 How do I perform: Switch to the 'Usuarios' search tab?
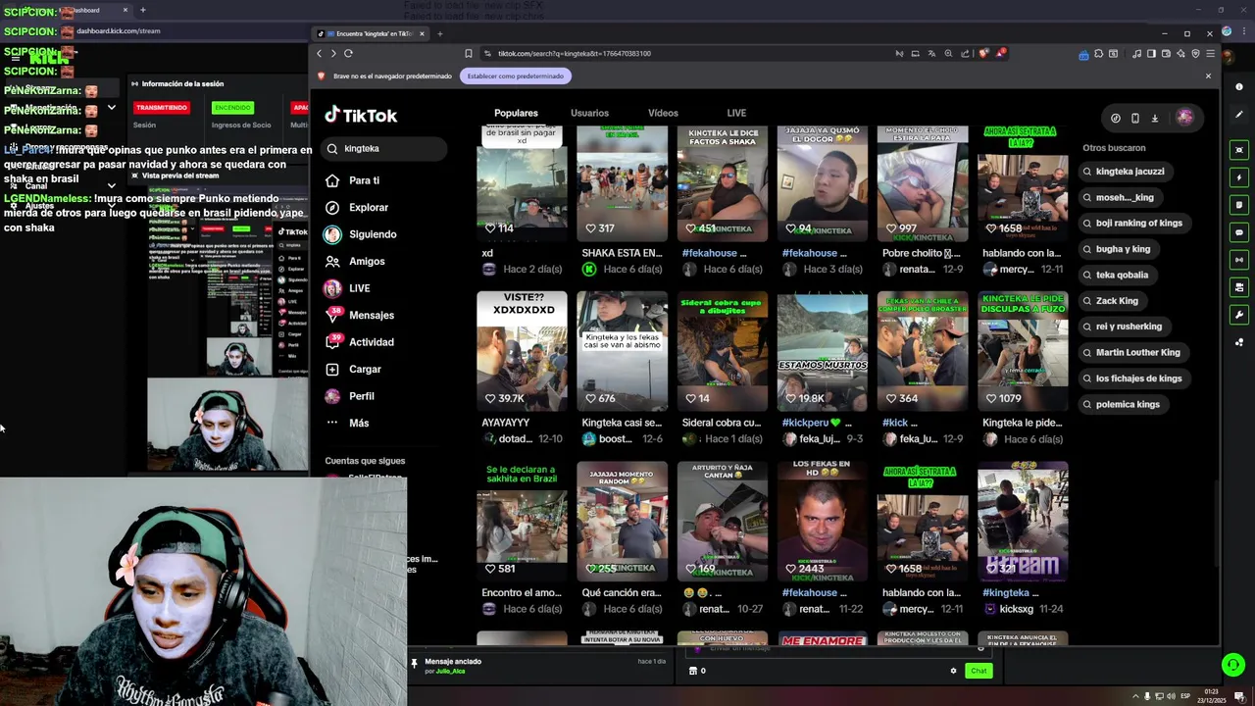[x=589, y=113]
